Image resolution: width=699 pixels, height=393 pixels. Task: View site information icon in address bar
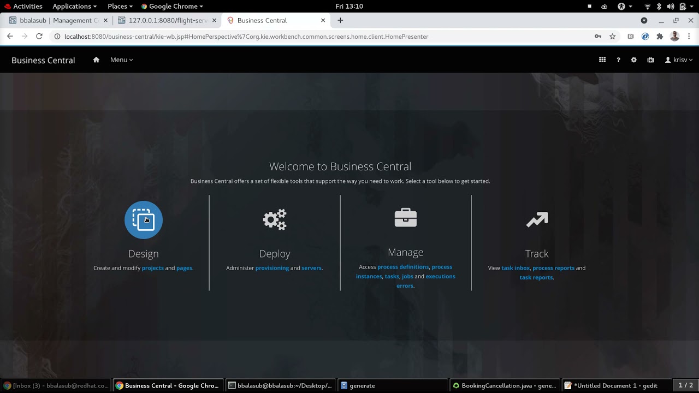pos(57,37)
